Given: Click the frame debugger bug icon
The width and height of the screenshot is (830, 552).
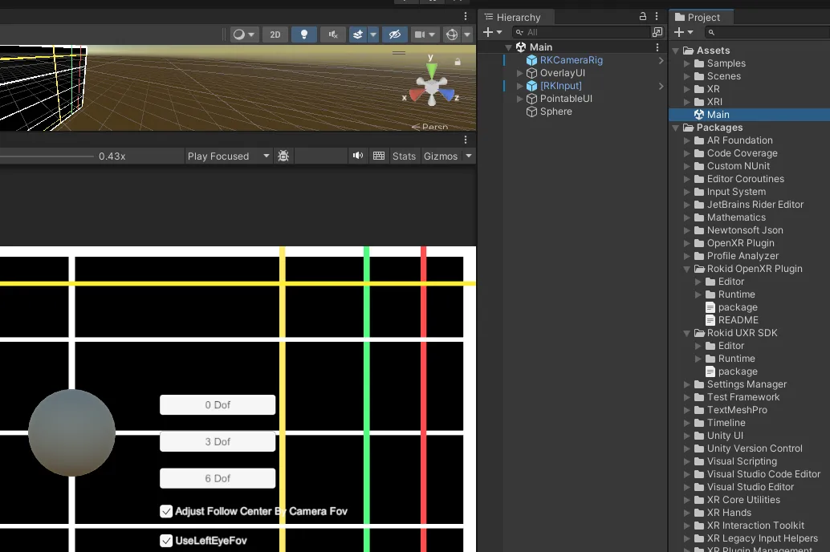Looking at the screenshot, I should [x=283, y=156].
